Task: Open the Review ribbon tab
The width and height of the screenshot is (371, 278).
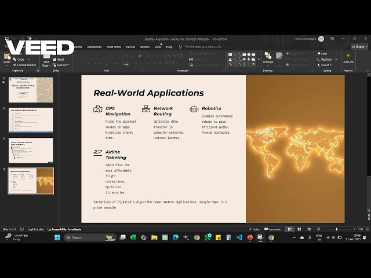Action: (145, 46)
